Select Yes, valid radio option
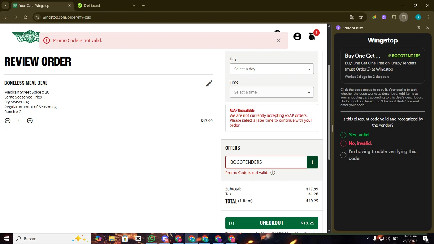This screenshot has height=244, width=434. pos(343,135)
